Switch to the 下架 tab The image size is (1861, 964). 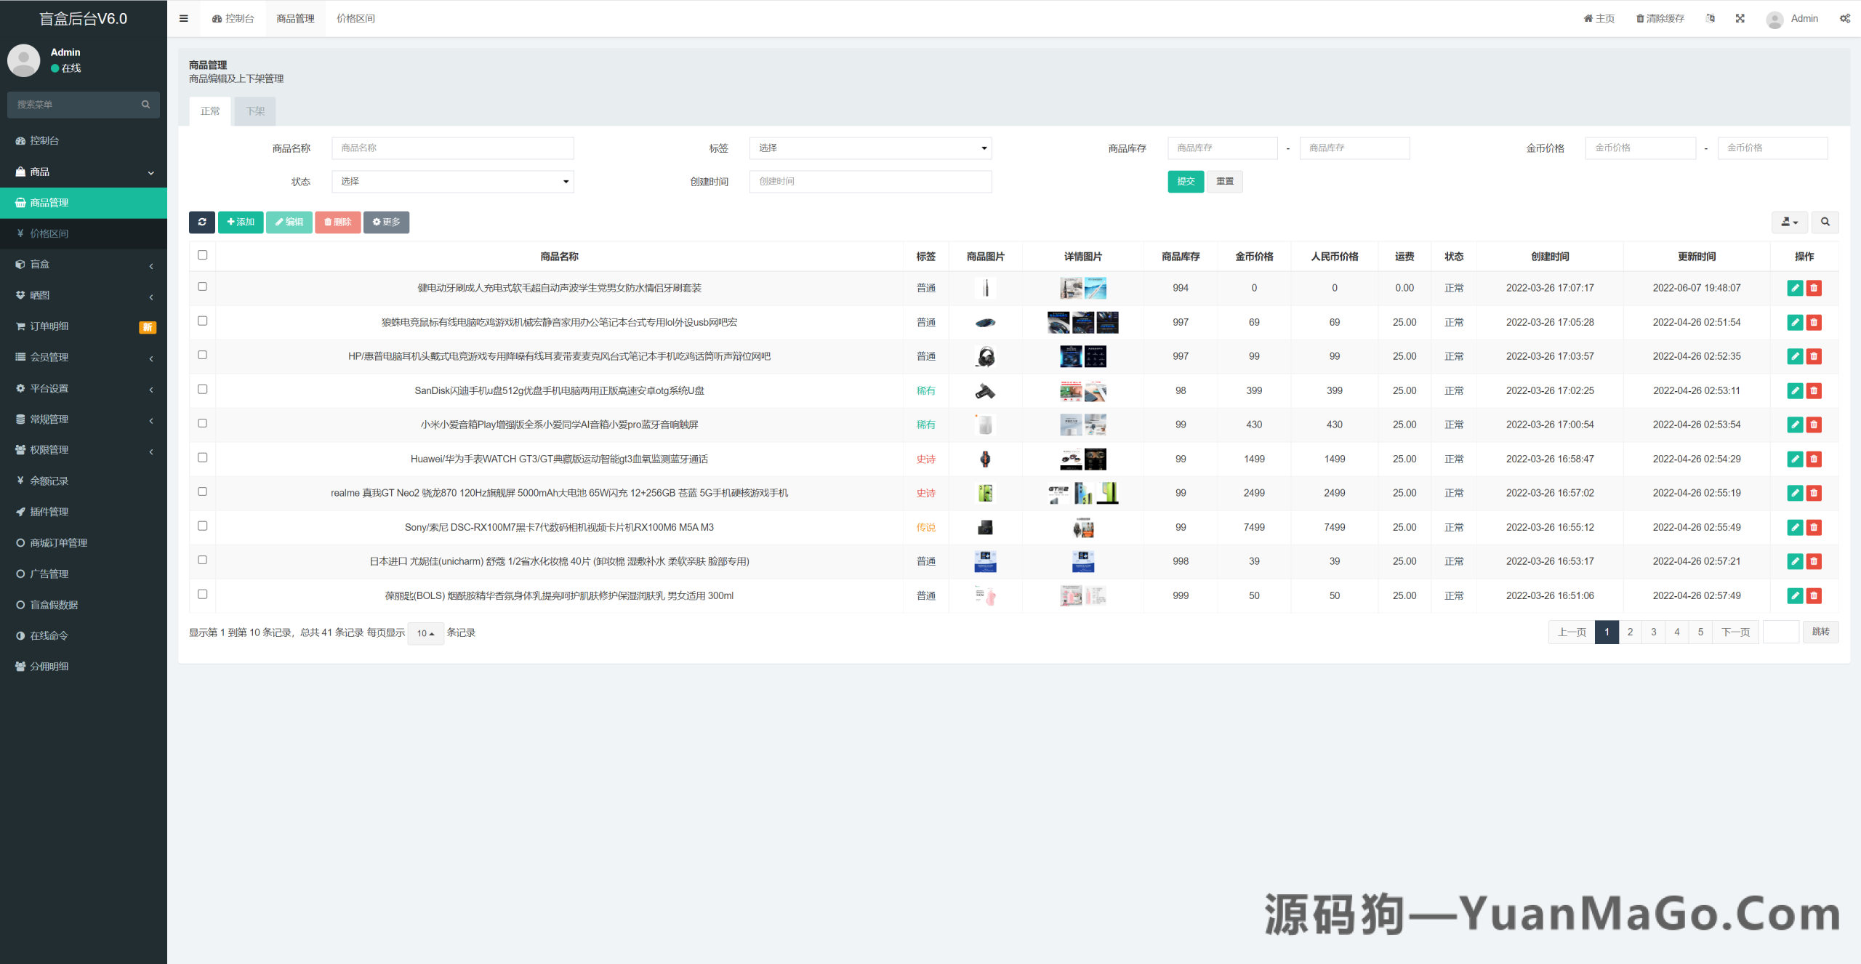(x=254, y=111)
